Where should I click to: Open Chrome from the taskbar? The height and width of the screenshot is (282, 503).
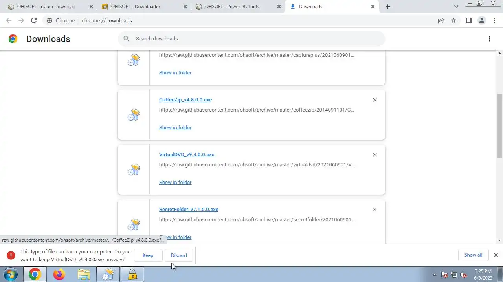(x=35, y=275)
